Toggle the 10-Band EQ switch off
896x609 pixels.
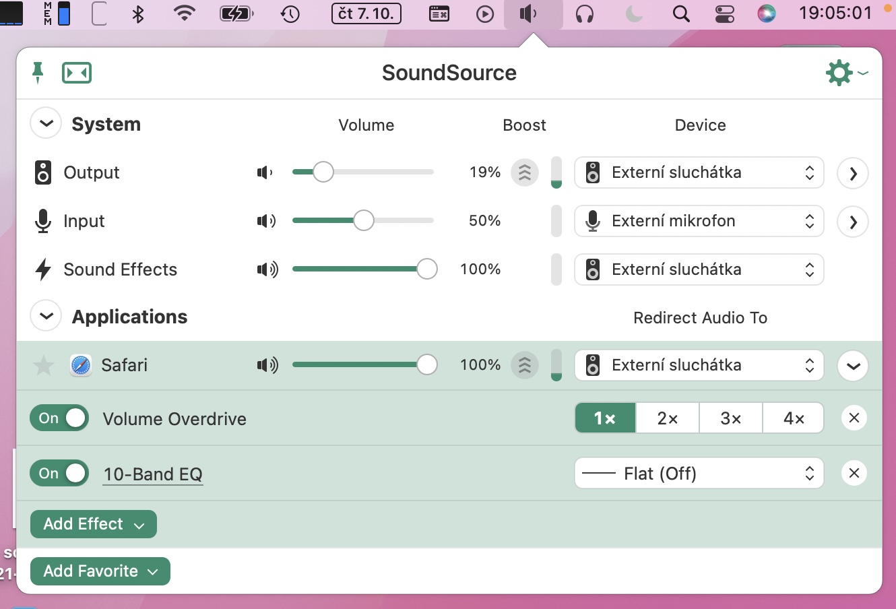coord(59,473)
